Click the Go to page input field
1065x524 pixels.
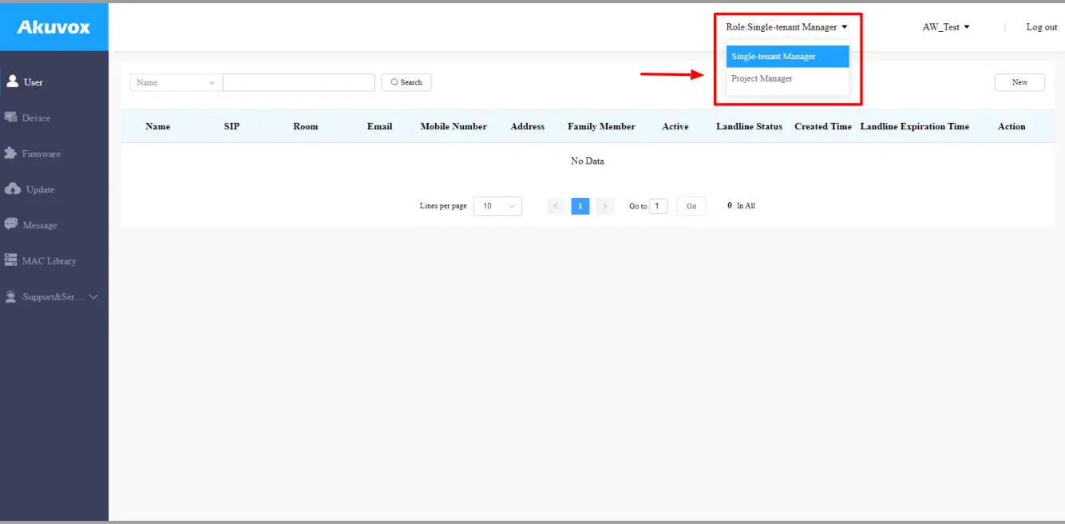(x=658, y=205)
